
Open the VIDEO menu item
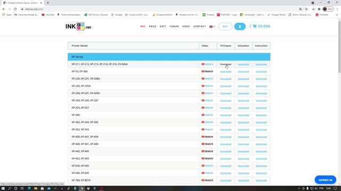click(x=186, y=27)
